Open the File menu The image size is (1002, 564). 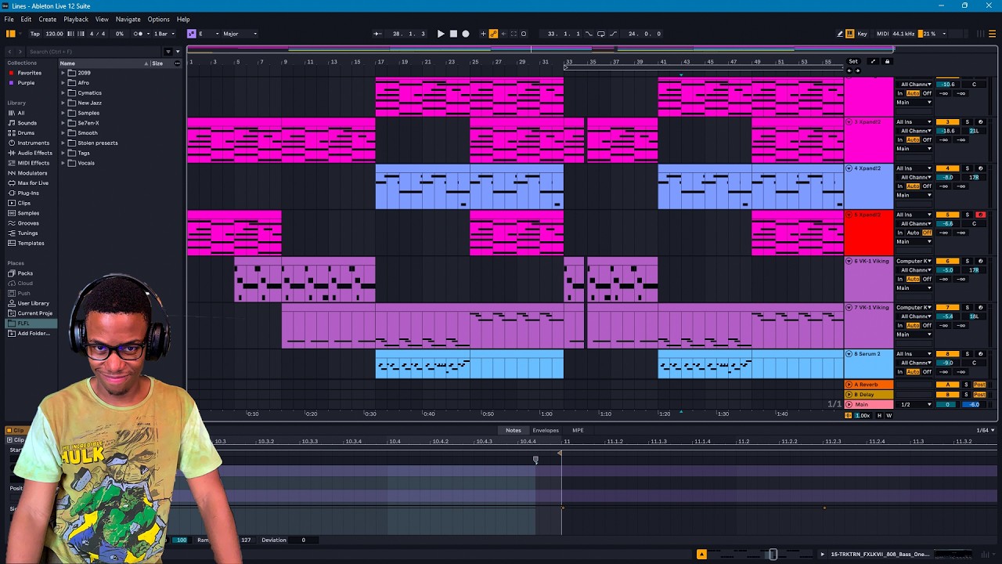point(9,20)
